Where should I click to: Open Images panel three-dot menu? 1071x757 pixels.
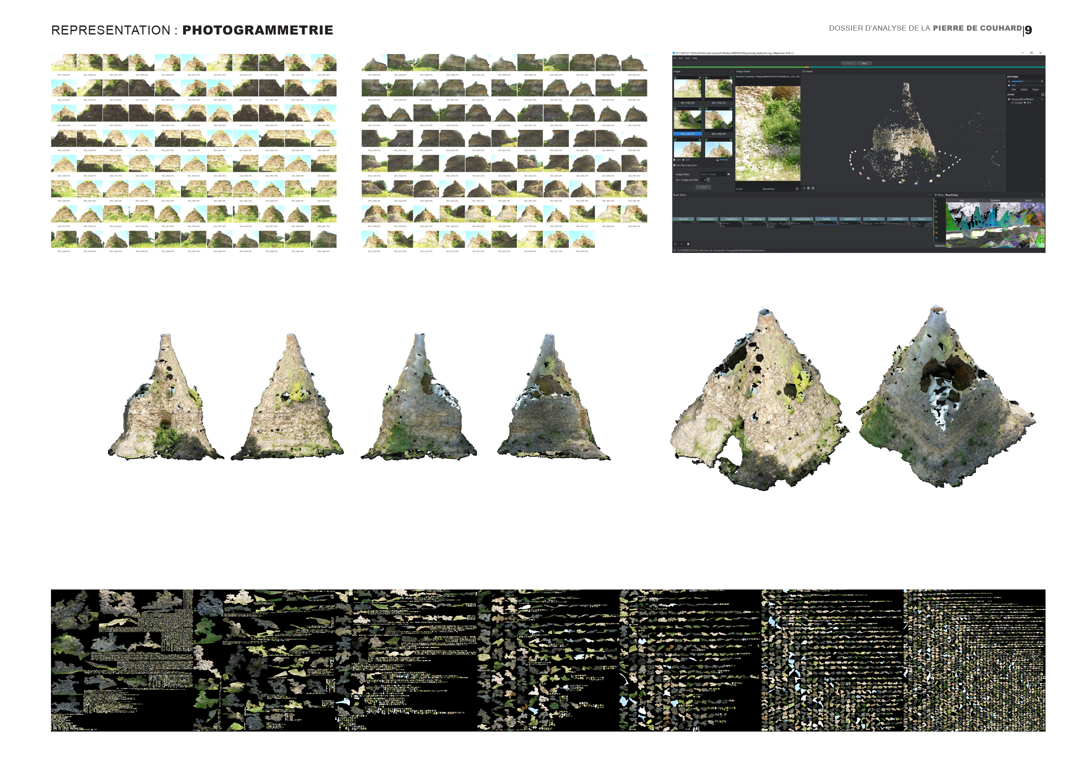732,72
